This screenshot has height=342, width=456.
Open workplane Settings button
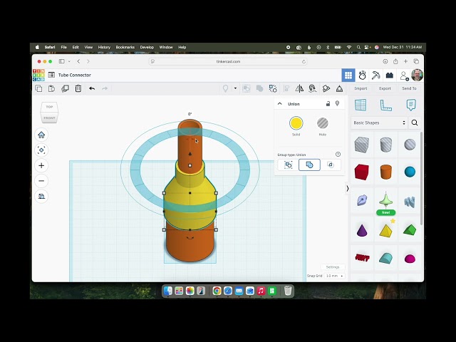tap(333, 267)
